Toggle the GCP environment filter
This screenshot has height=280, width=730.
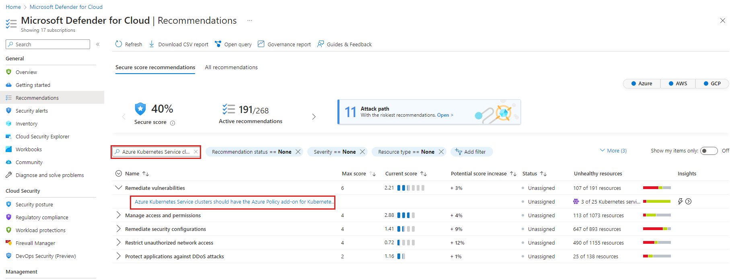coord(712,84)
